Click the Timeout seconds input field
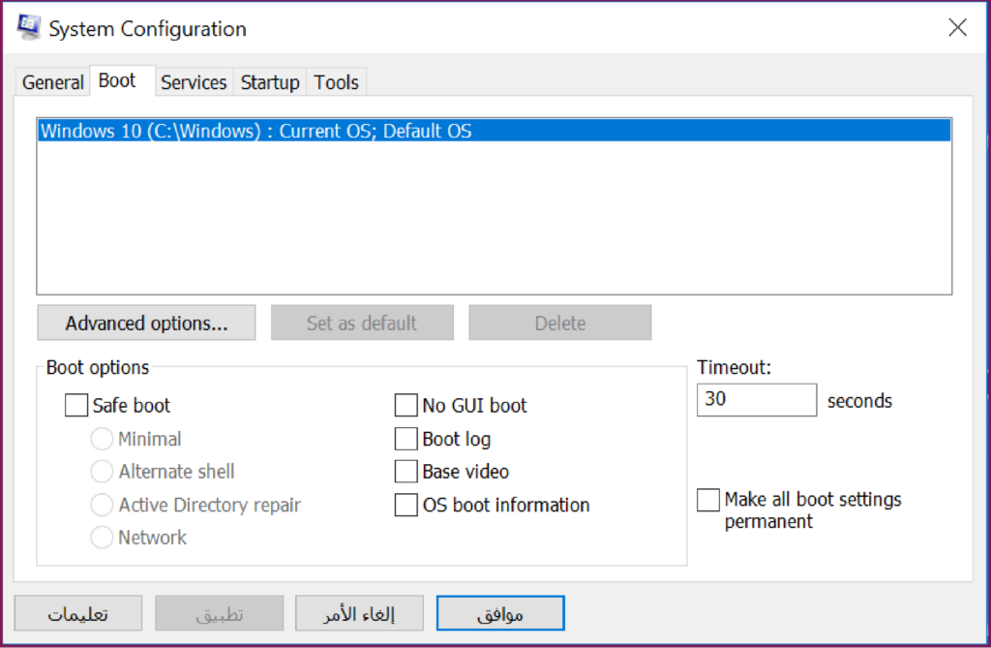Viewport: 991px width, 648px height. tap(757, 400)
